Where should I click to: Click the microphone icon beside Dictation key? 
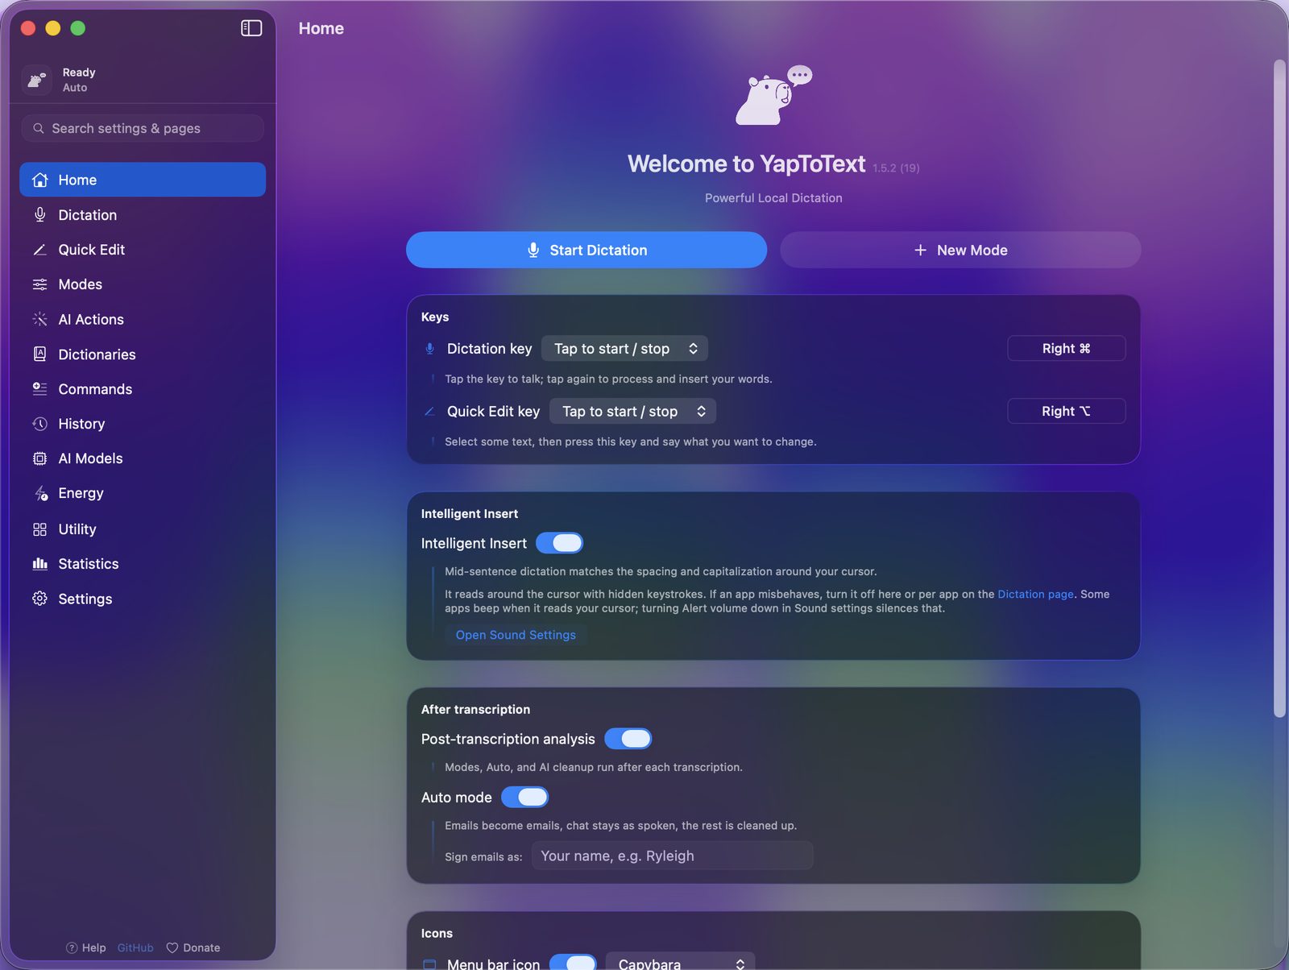point(429,349)
